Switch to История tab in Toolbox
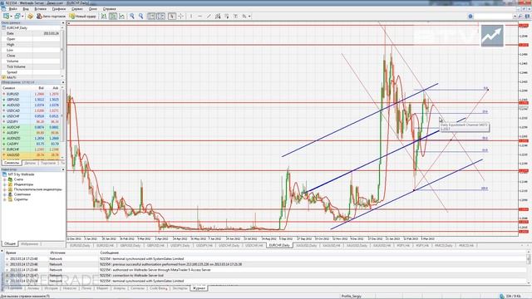This screenshot has height=299, width=532. [51, 288]
